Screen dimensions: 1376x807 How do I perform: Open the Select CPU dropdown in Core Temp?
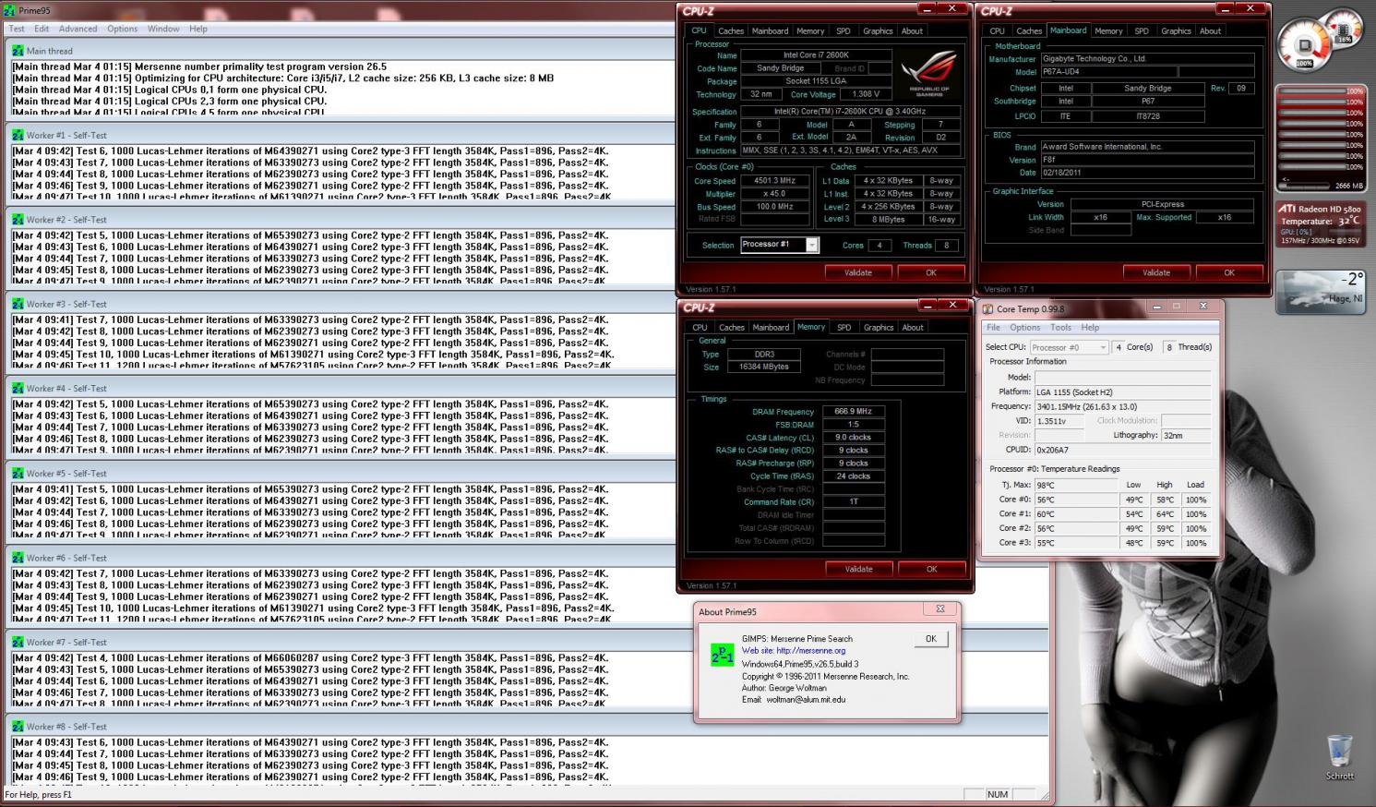coord(1069,347)
